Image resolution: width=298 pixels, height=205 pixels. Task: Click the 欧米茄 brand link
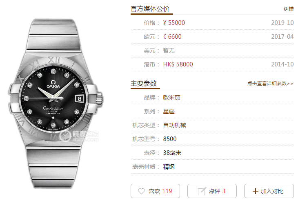[x=171, y=97]
